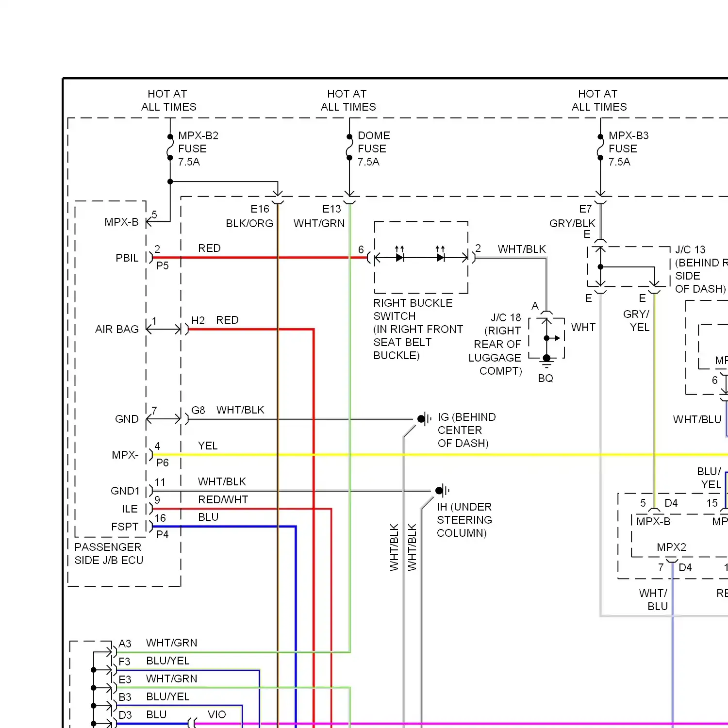Click the E3 WHT/GRN row label

click(158, 679)
